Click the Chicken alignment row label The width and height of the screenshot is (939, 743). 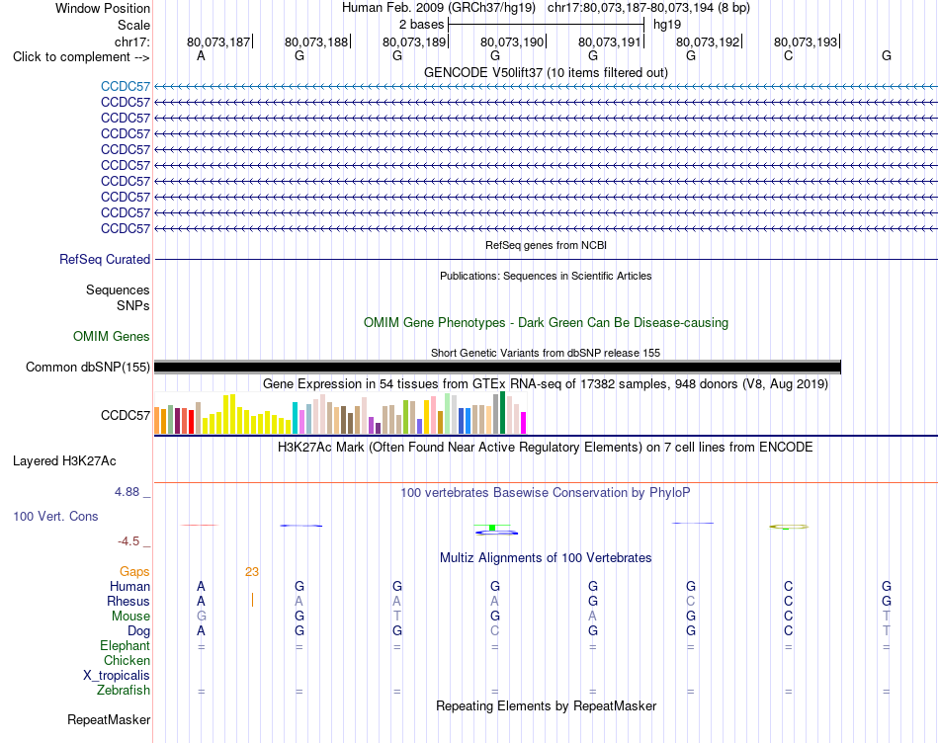(x=127, y=660)
